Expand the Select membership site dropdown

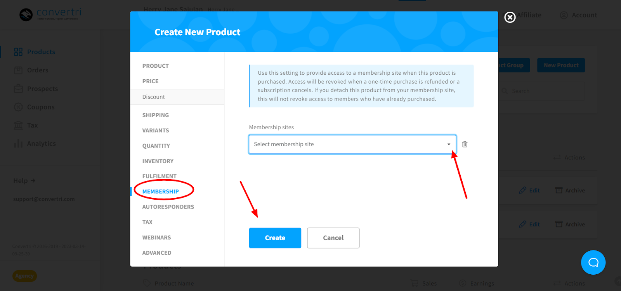[352, 144]
